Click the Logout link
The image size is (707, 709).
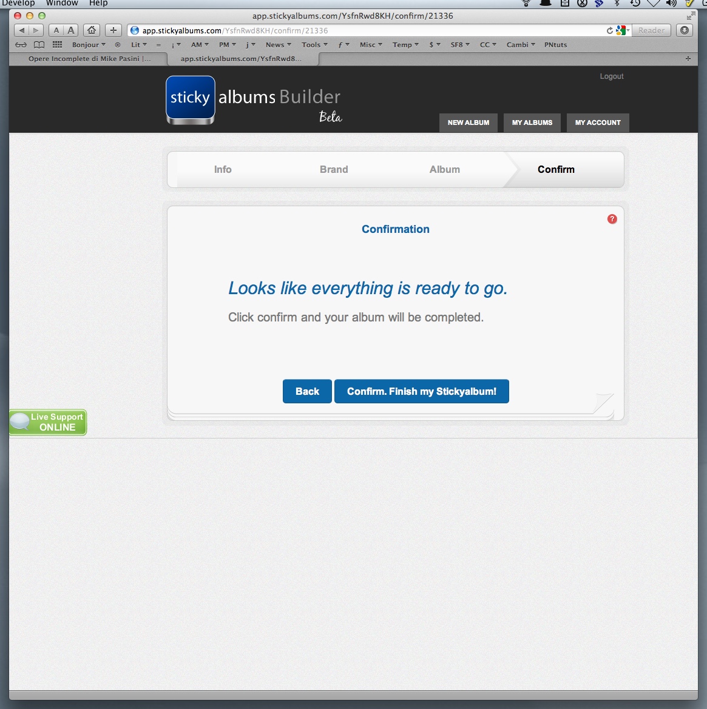click(x=611, y=76)
